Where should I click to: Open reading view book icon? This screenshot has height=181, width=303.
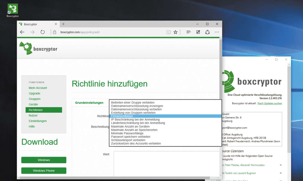(168, 32)
